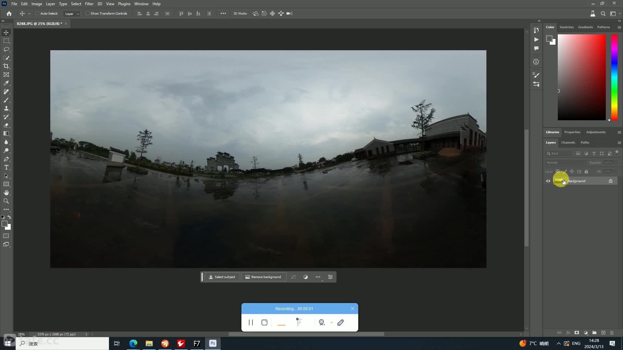Image resolution: width=623 pixels, height=350 pixels.
Task: Click the Windows taskbar search box
Action: (x=62, y=344)
